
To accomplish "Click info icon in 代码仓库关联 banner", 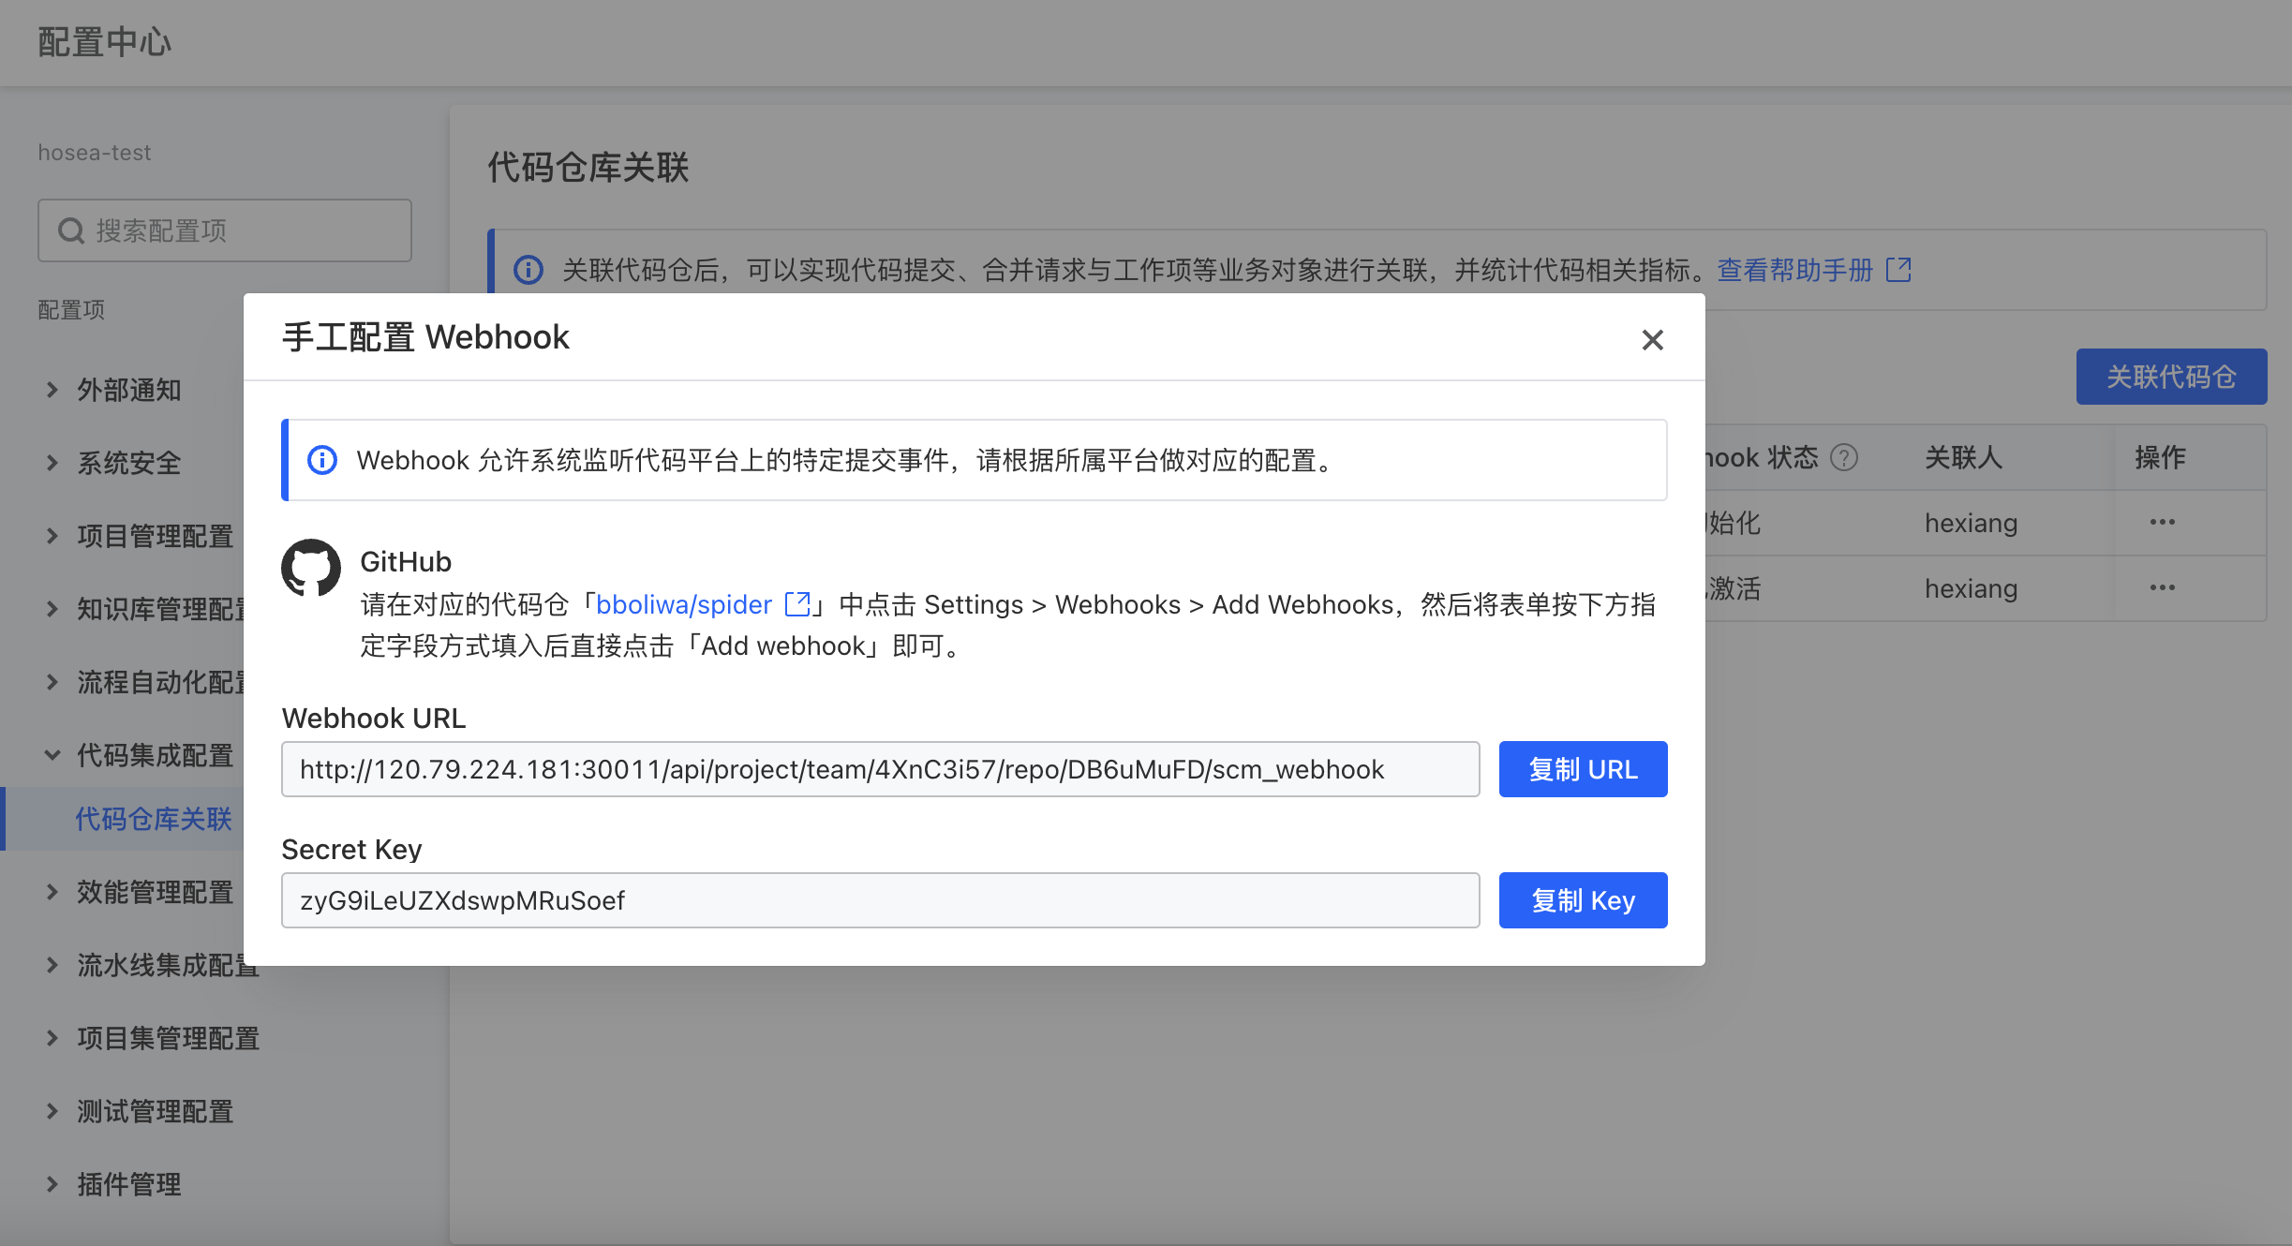I will tap(528, 270).
